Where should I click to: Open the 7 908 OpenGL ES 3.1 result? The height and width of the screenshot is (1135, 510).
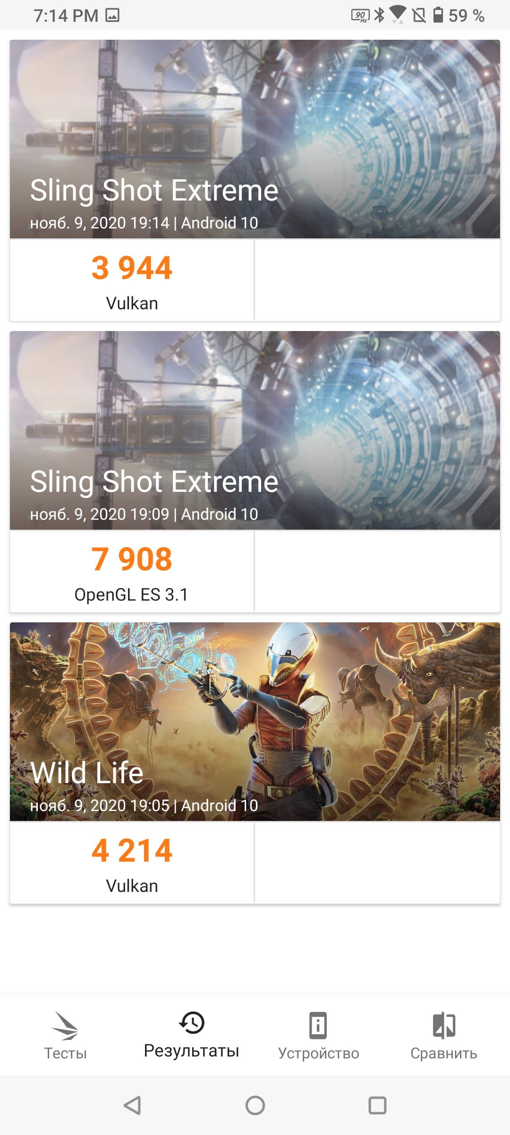pos(132,571)
